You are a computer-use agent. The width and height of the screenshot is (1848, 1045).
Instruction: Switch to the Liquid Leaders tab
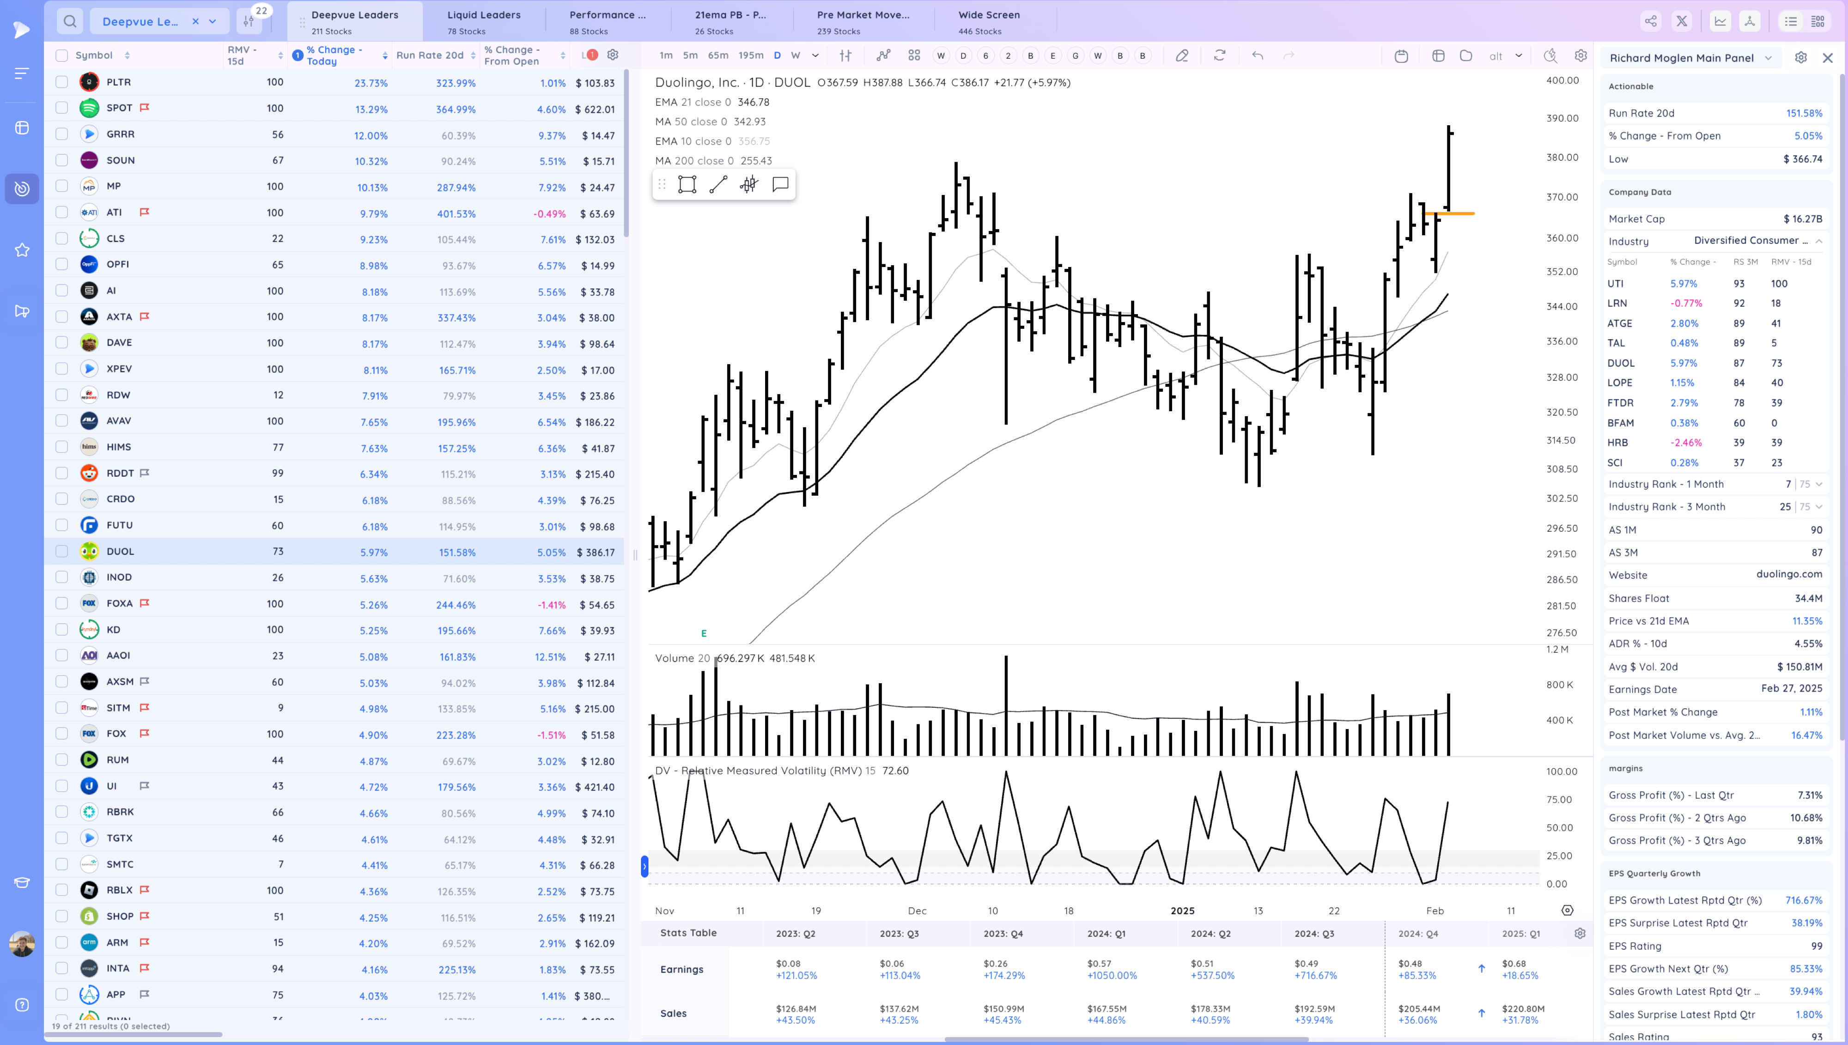484,22
